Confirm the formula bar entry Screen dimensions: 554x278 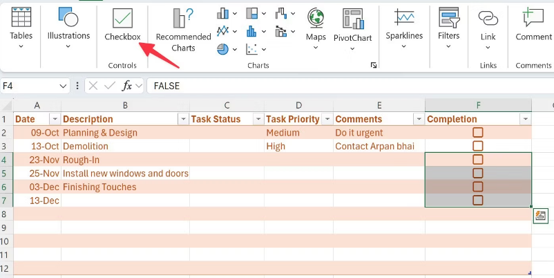(x=110, y=86)
